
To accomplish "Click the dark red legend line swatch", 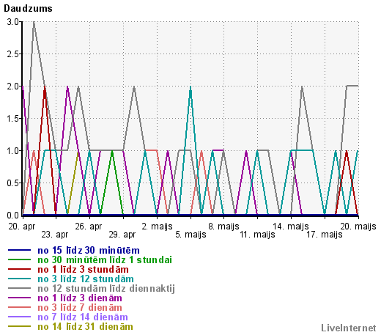I will (19, 269).
